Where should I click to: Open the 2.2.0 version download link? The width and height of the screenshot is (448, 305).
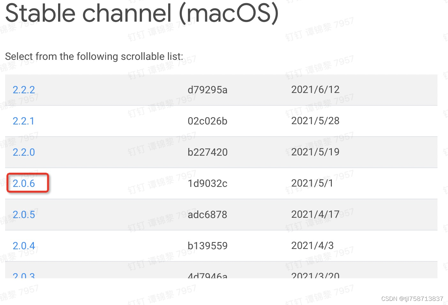[24, 152]
